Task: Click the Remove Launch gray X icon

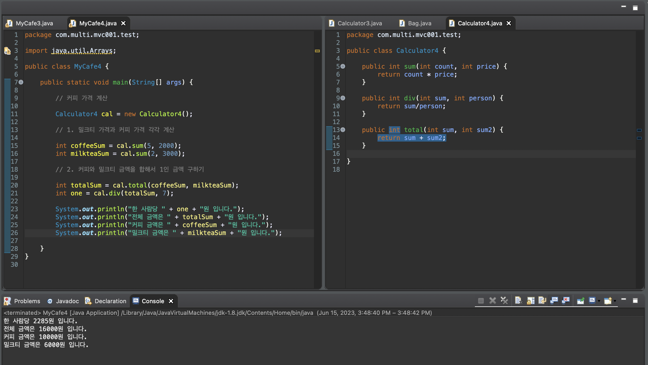Action: (x=493, y=301)
